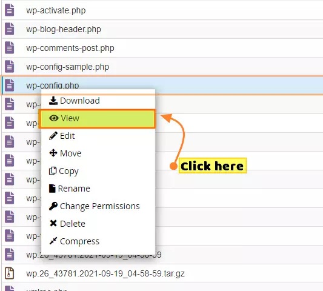Click the archive icon of the tar.gz file

tap(10, 273)
